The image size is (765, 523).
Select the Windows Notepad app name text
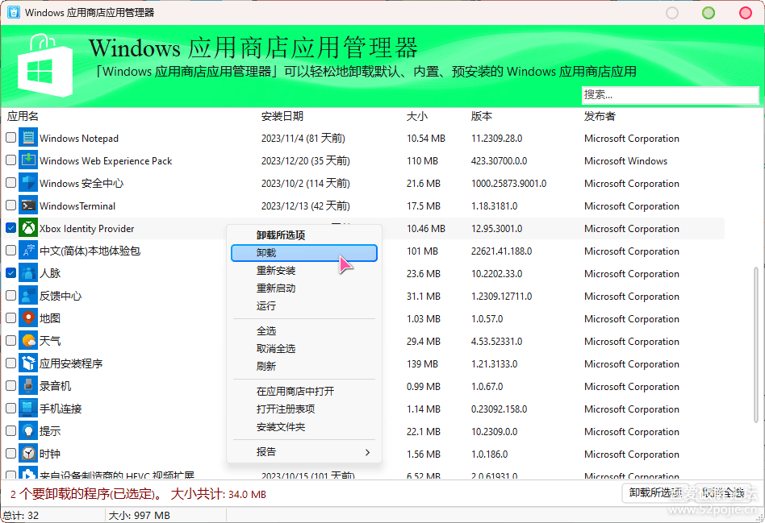(x=79, y=139)
